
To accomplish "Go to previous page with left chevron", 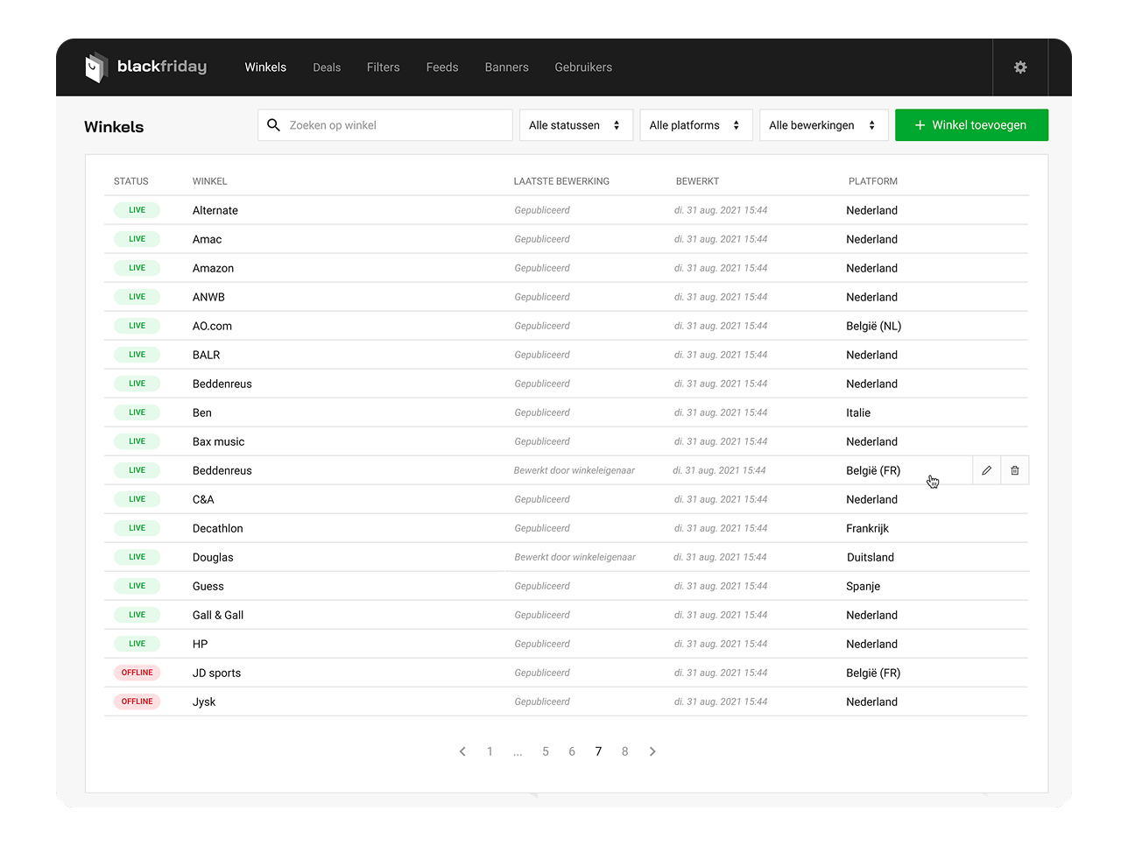I will pos(462,751).
